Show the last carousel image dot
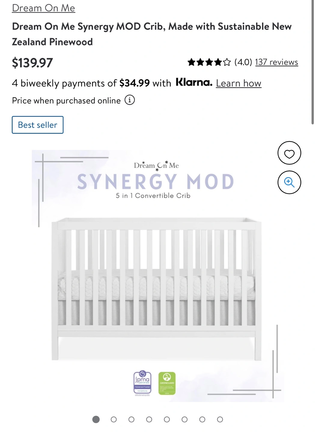The width and height of the screenshot is (316, 432). [x=220, y=419]
